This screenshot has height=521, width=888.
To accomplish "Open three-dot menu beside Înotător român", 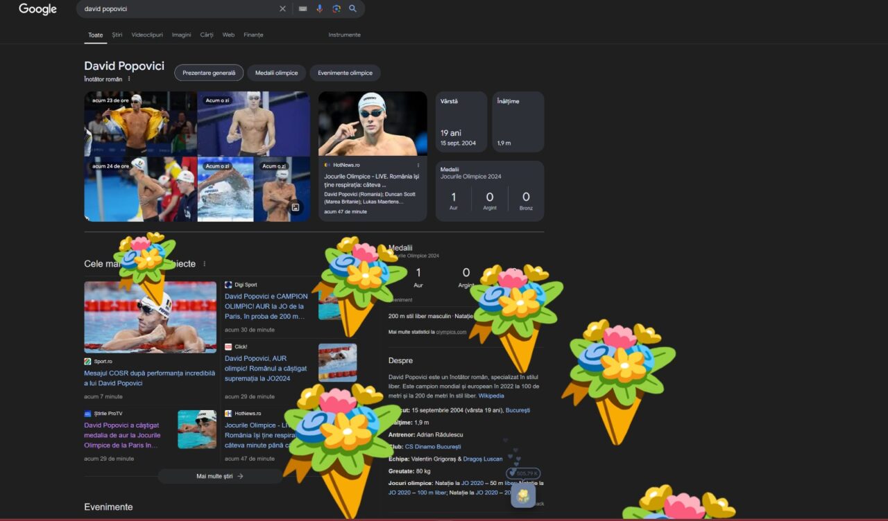I will [129, 79].
